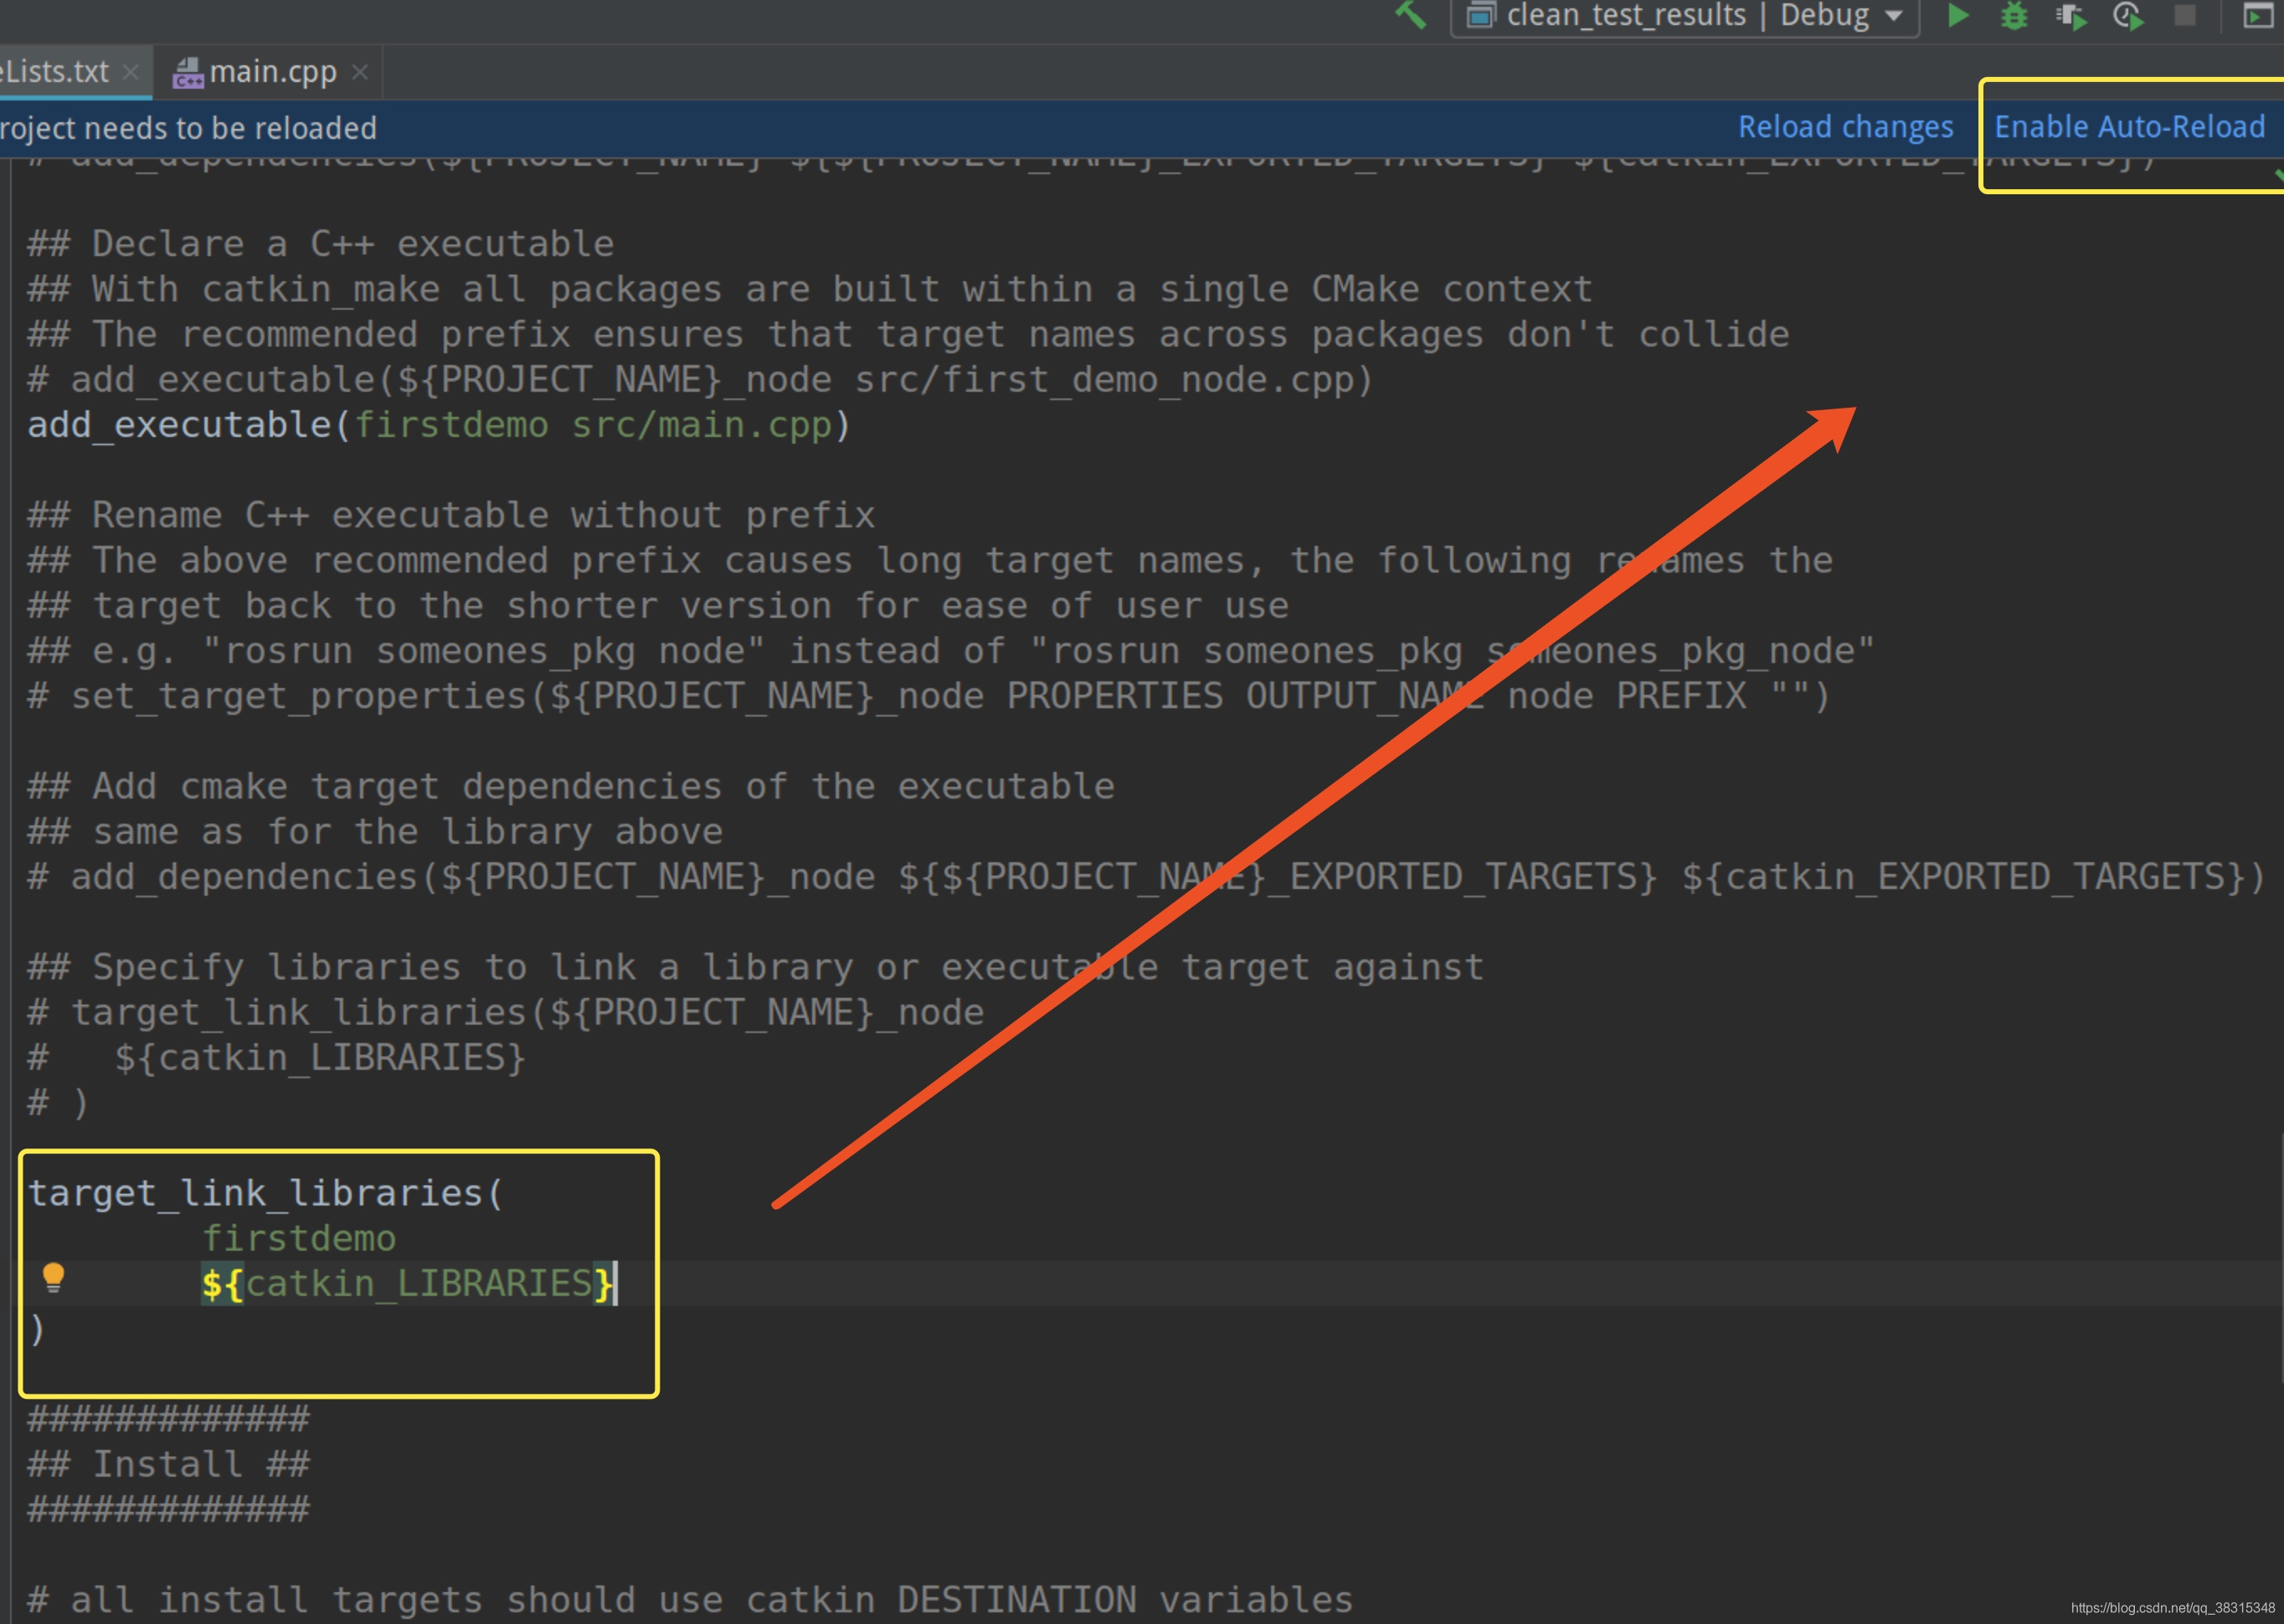Viewport: 2284px width, 1624px height.
Task: Switch to the main.cpp tab
Action: (272, 72)
